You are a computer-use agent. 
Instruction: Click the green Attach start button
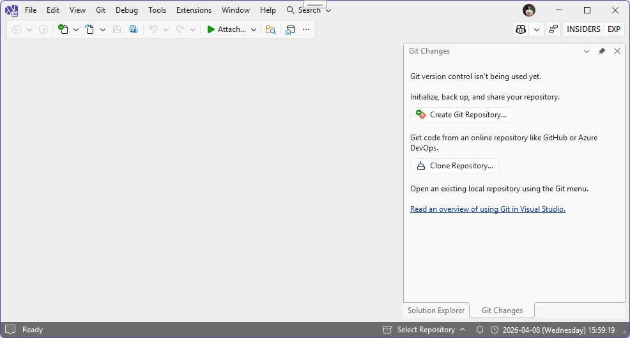click(226, 29)
